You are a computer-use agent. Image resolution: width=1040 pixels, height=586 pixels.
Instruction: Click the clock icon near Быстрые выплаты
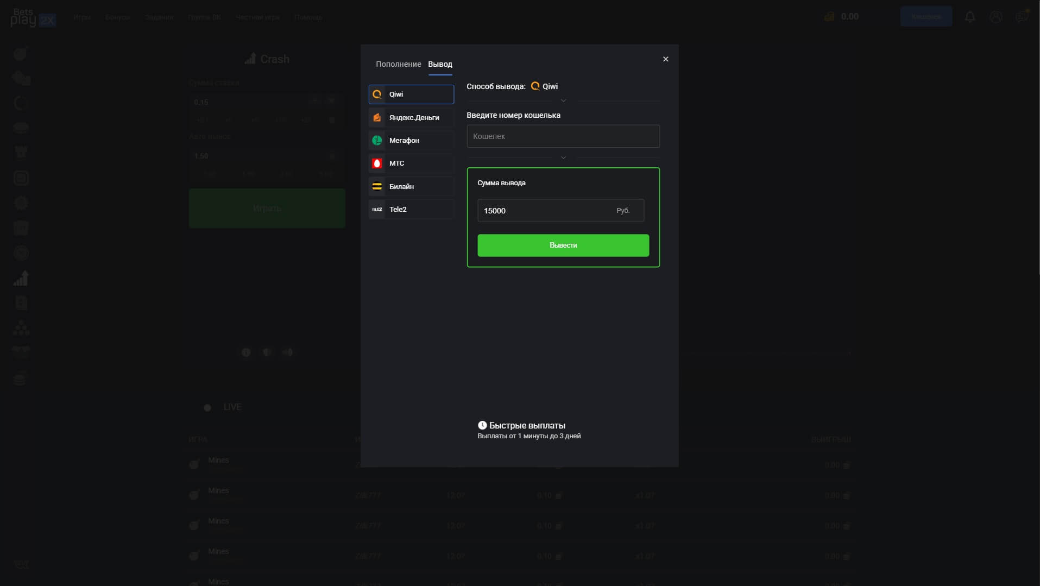(x=482, y=425)
